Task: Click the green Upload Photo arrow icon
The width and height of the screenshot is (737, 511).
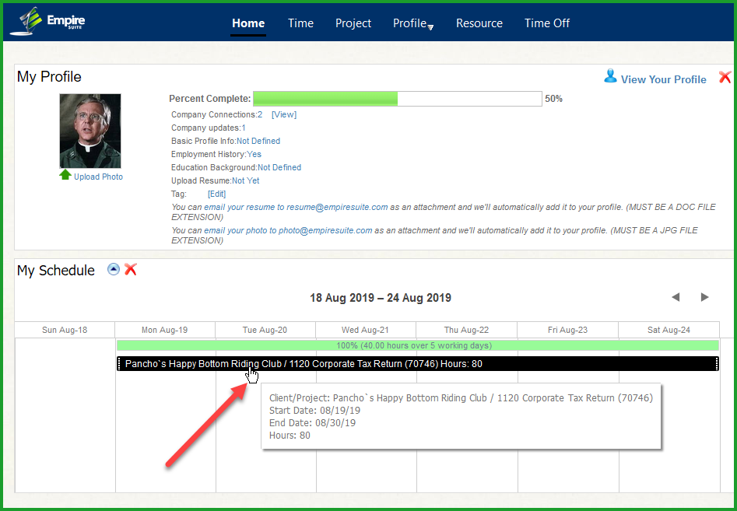Action: click(x=65, y=175)
